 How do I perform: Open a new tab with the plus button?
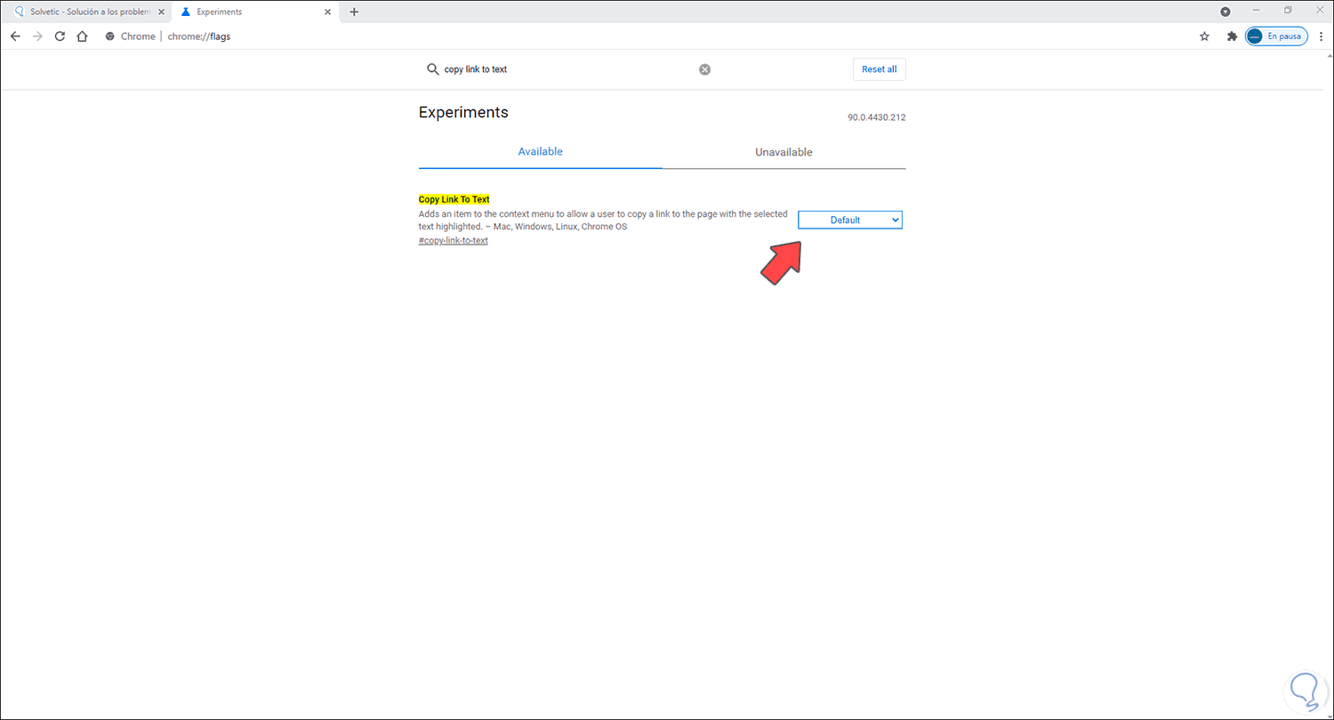pyautogui.click(x=354, y=12)
